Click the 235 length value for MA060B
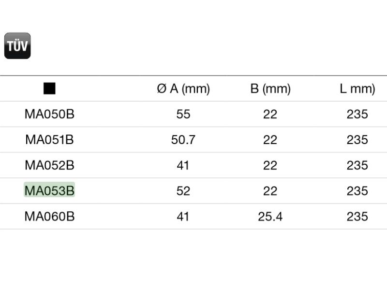This screenshot has width=387, height=290. coord(357,217)
